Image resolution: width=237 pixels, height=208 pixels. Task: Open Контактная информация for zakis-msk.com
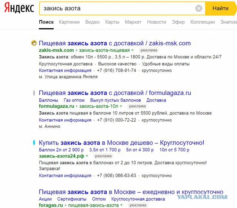pos(65,71)
